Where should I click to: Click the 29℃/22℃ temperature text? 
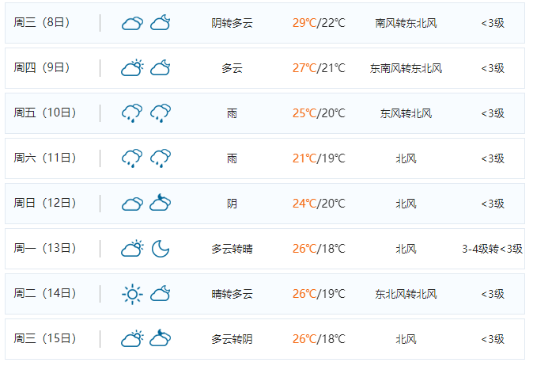319,23
